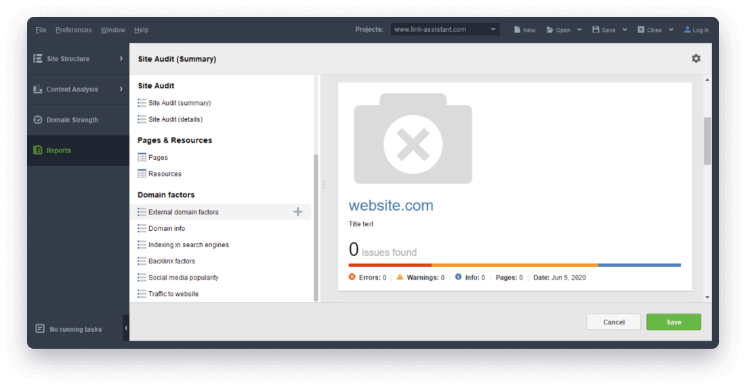Select Social media popularity widget
The image size is (746, 386).
[x=220, y=278]
